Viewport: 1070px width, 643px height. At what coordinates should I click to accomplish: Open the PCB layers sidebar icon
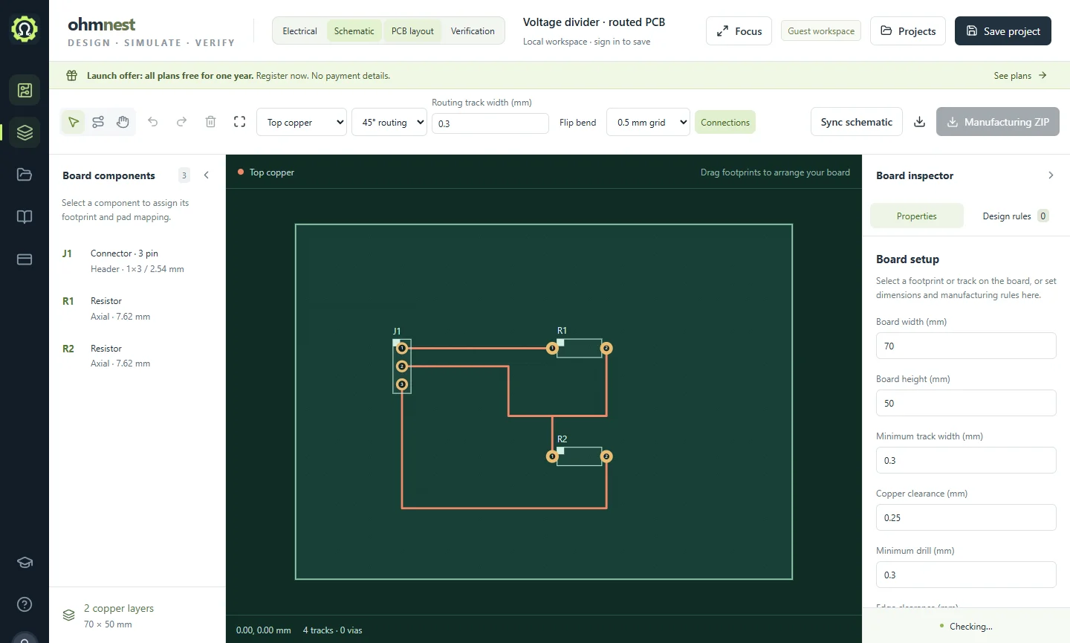pyautogui.click(x=25, y=132)
